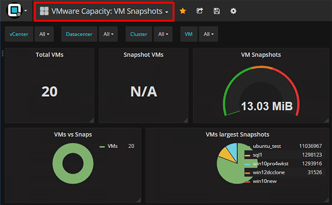Click the green donut ring in VMs vs Snaps
The width and height of the screenshot is (332, 205).
click(57, 163)
